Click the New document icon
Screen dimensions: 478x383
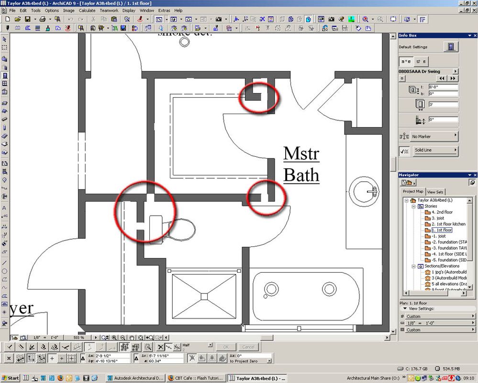click(x=8, y=19)
